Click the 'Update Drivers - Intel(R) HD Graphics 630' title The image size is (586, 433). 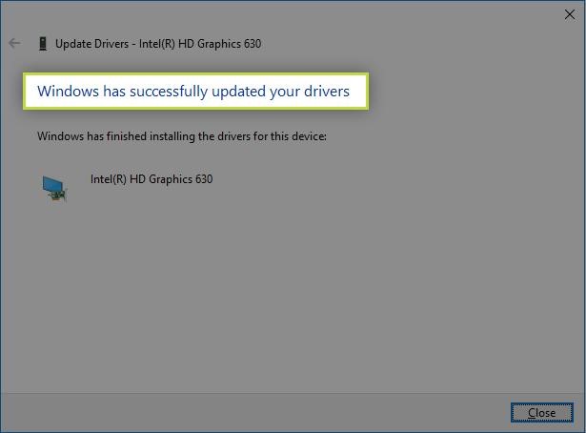coord(158,44)
